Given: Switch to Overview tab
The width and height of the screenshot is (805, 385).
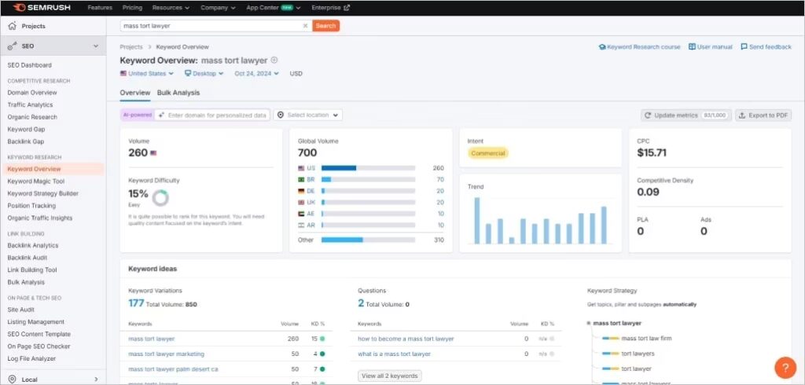Looking at the screenshot, I should [135, 93].
